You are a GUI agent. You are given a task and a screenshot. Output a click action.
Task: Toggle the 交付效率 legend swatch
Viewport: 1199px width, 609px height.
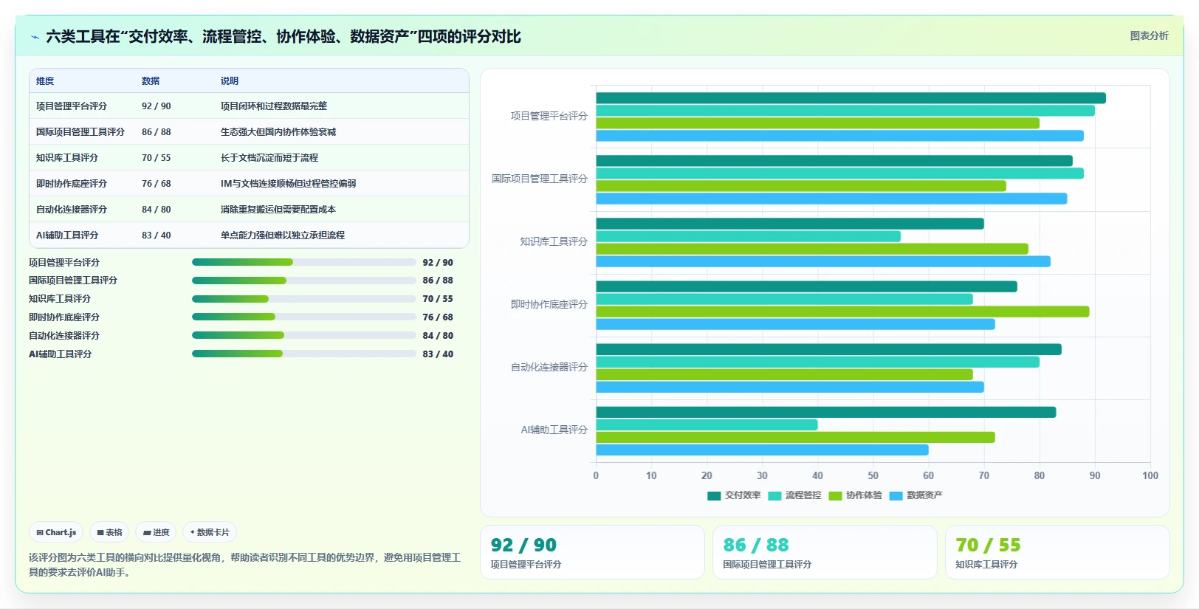point(714,496)
